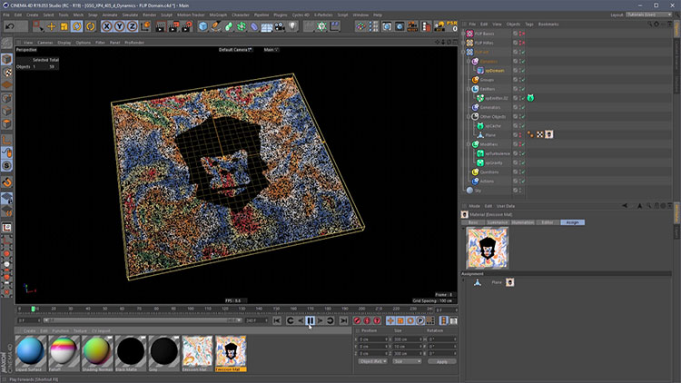Select the Sky object
The height and width of the screenshot is (383, 681).
pos(478,191)
